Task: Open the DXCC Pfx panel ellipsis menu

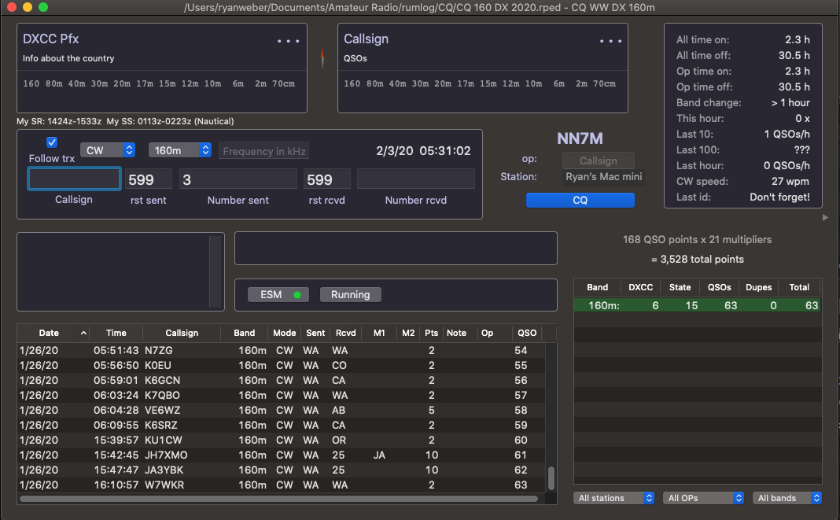Action: coord(288,41)
